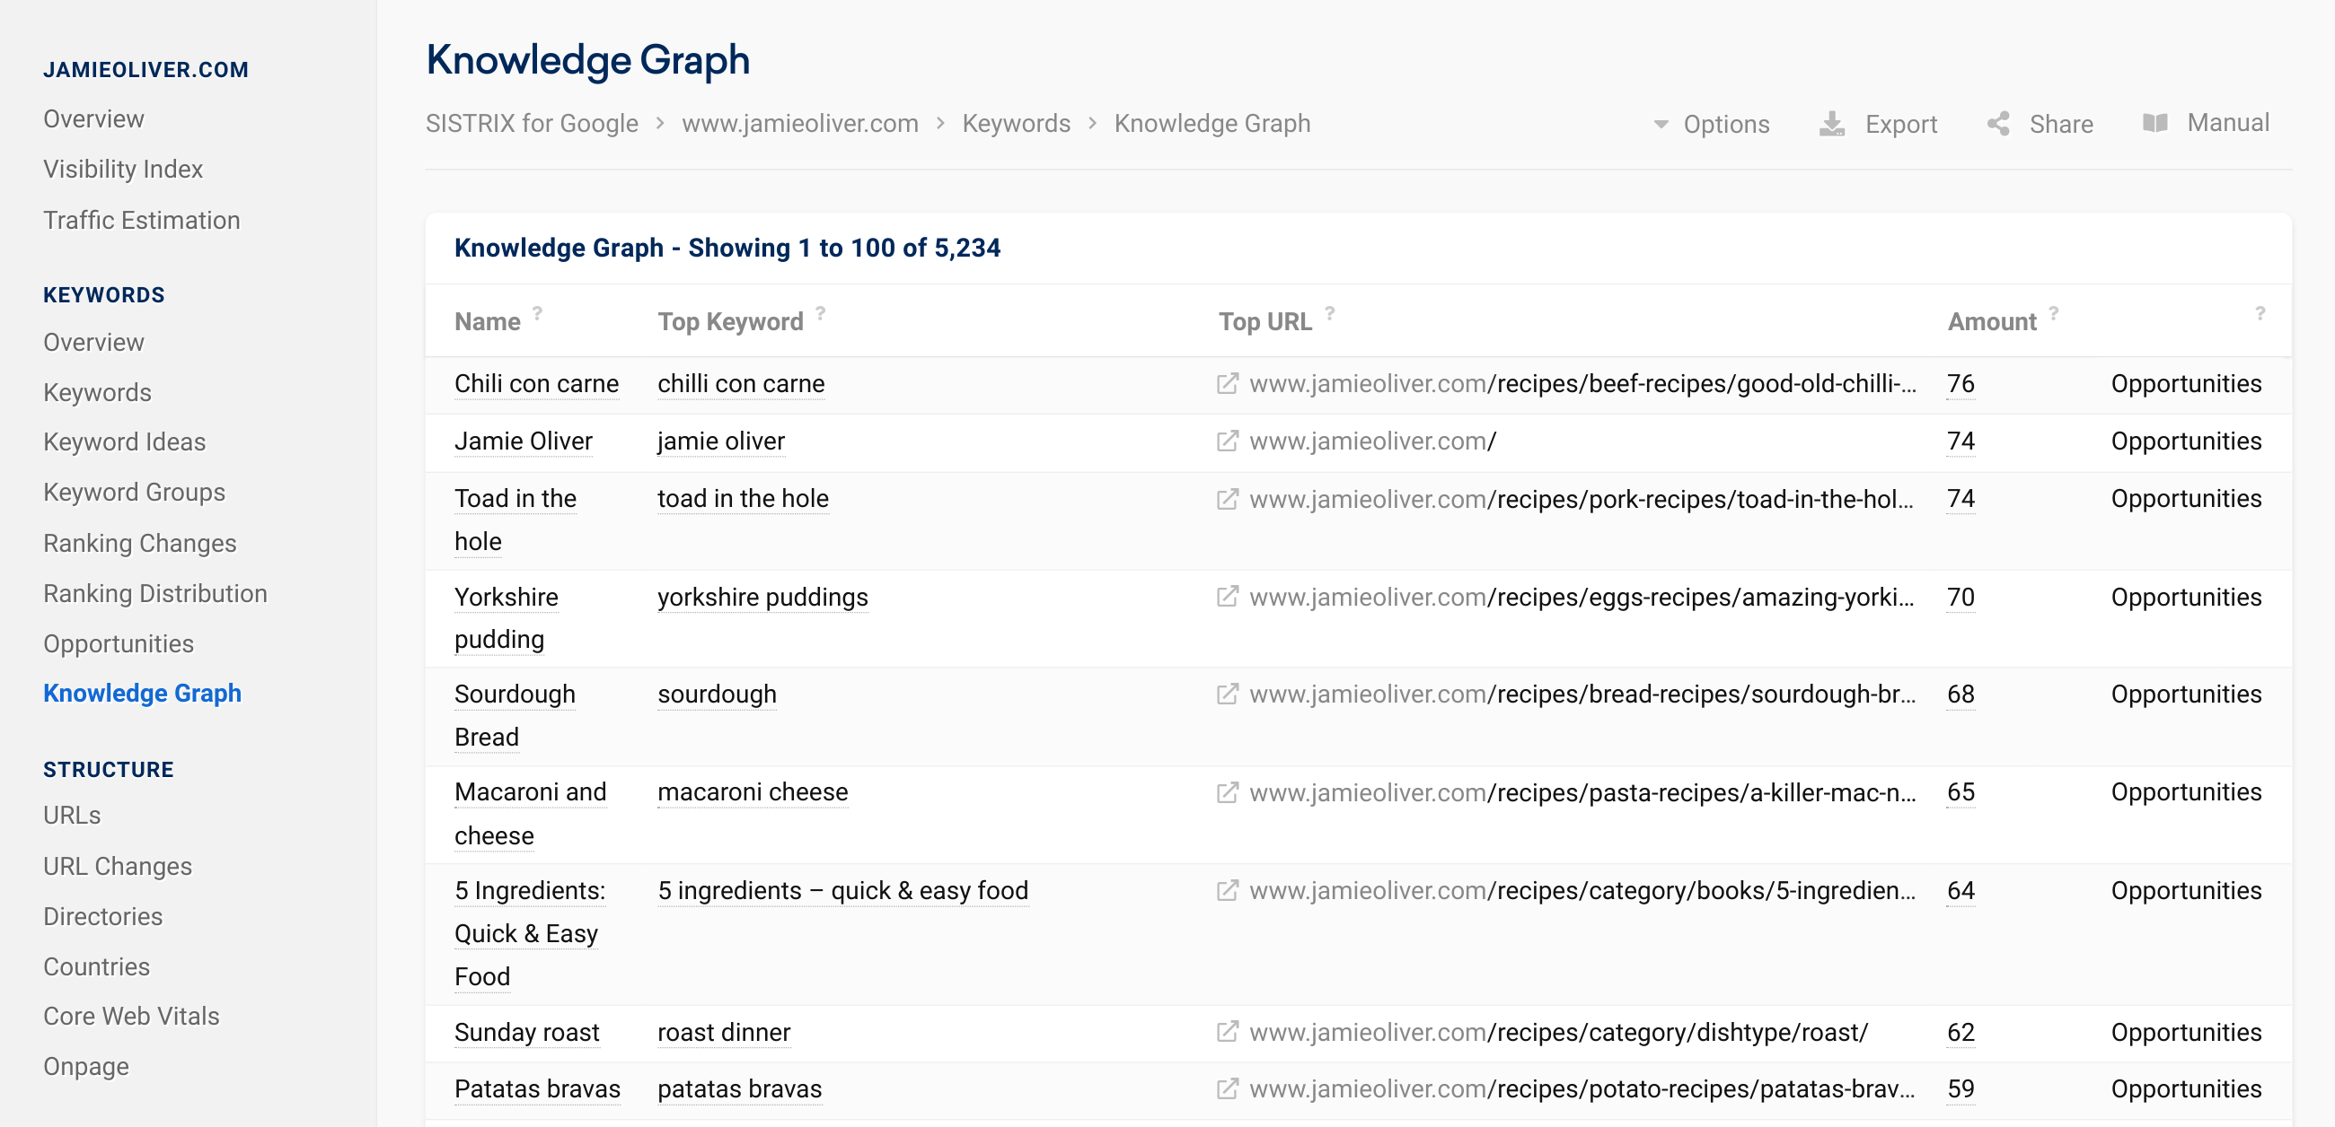Click the Share icon
This screenshot has height=1127, width=2335.
(x=1998, y=124)
